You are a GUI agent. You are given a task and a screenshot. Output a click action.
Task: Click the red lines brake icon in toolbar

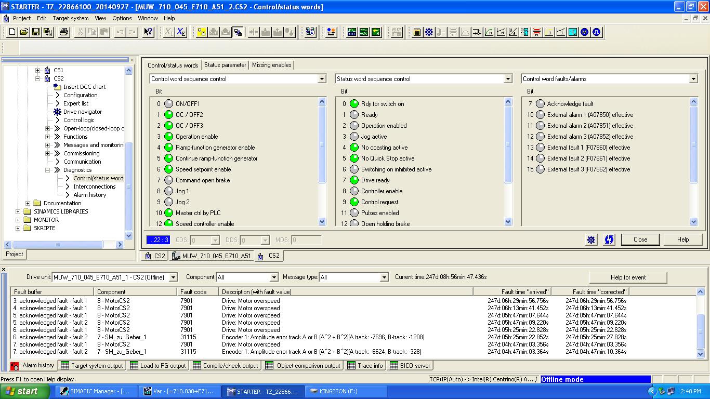click(x=537, y=32)
